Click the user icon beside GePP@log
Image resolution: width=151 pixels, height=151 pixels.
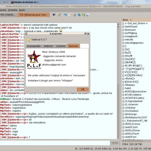[x=123, y=33]
